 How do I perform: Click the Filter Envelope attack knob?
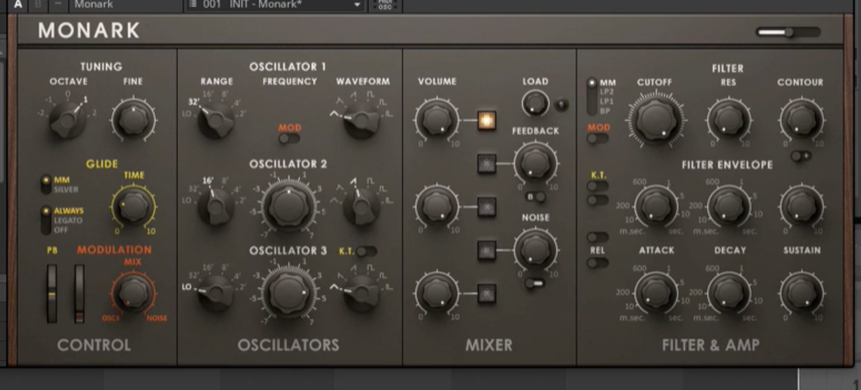656,207
